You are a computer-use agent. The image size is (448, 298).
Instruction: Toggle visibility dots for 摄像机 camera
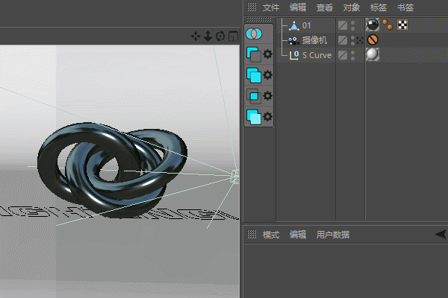352,40
